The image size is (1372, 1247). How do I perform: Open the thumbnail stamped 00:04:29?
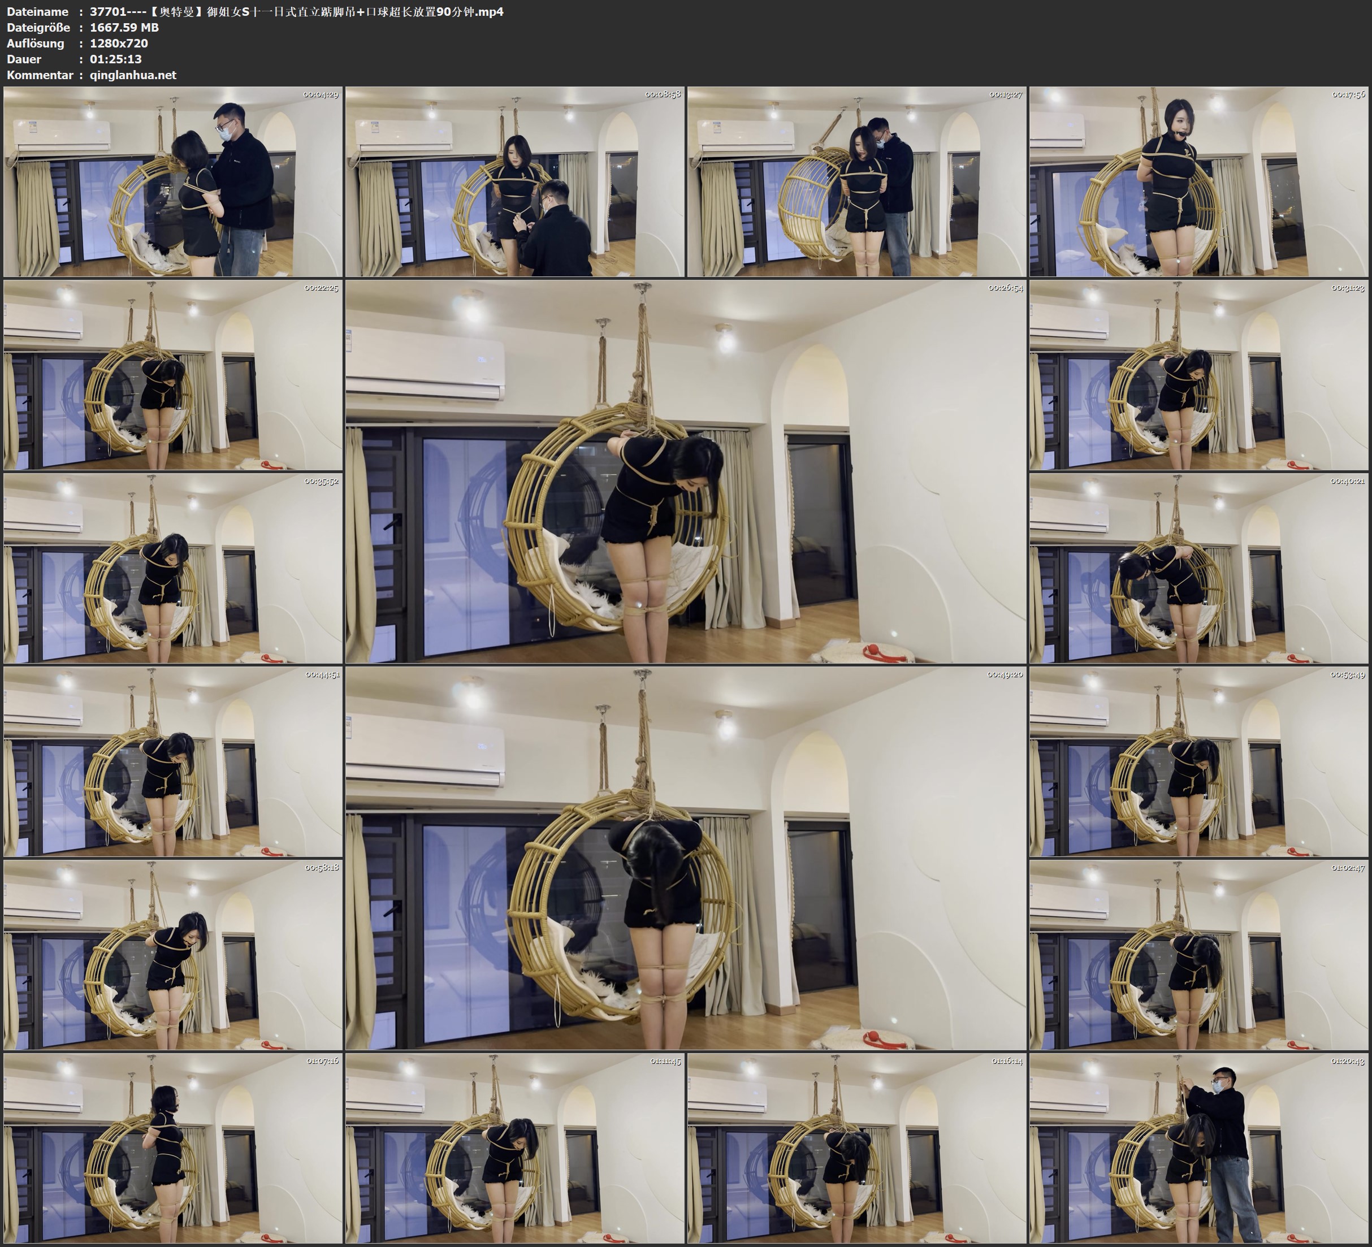coord(173,181)
